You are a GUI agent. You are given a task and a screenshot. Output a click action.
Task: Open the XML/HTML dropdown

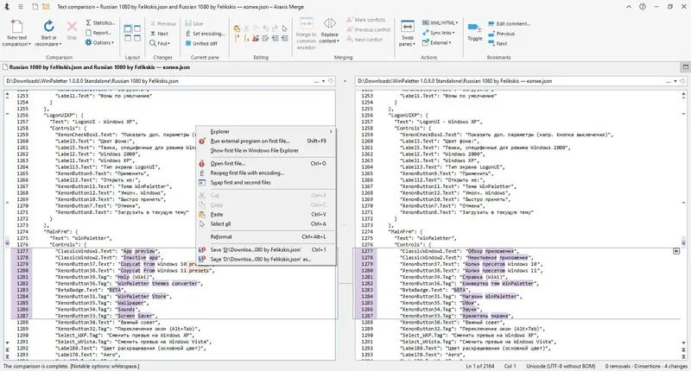[444, 23]
